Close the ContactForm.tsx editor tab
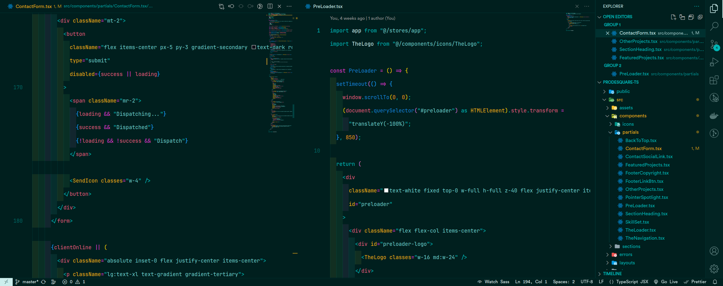The image size is (723, 286). tap(279, 6)
